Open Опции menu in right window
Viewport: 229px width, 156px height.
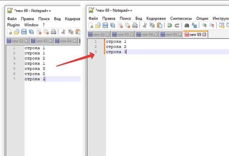click(202, 18)
